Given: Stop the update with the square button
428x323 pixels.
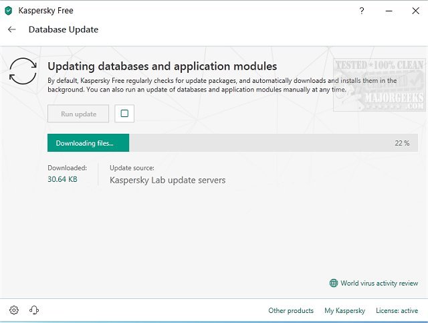Looking at the screenshot, I should tap(124, 114).
